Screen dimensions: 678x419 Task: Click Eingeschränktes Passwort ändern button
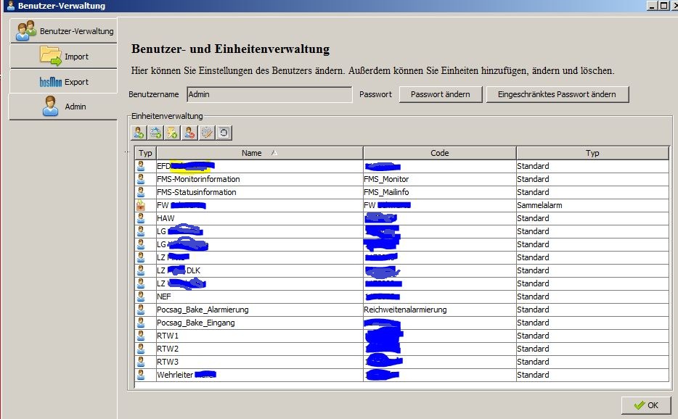[x=557, y=94]
